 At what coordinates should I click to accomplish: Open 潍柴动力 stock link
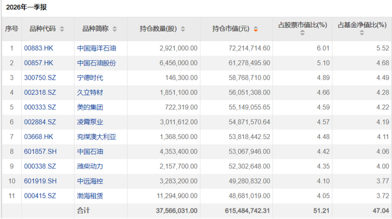[x=90, y=166]
